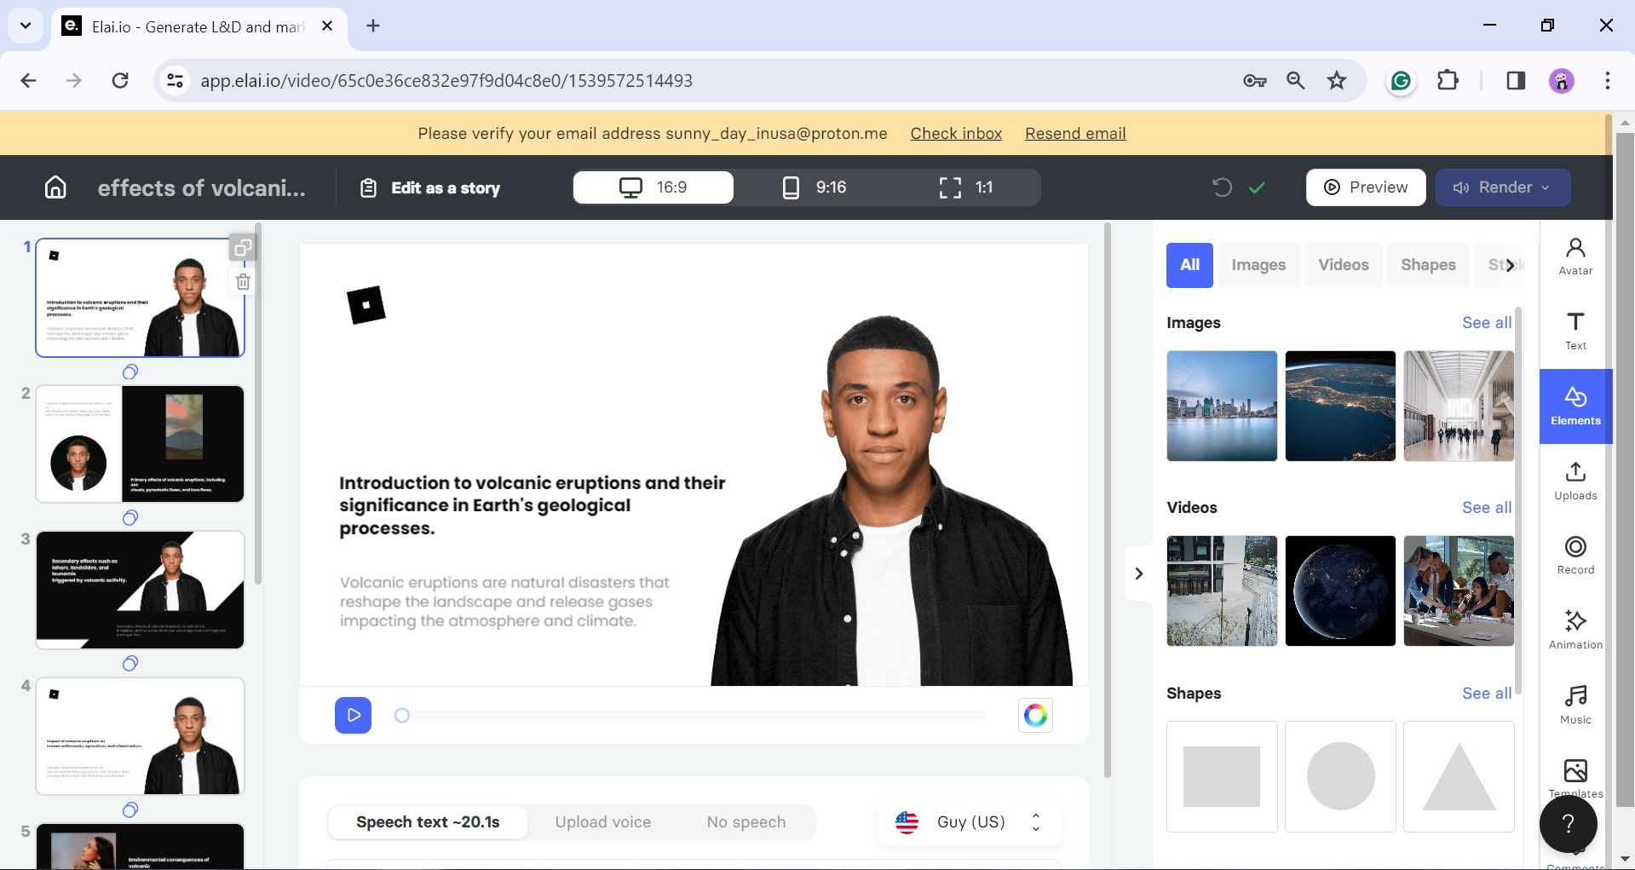Open transition icon below slide 3
The width and height of the screenshot is (1635, 870).
tap(130, 663)
